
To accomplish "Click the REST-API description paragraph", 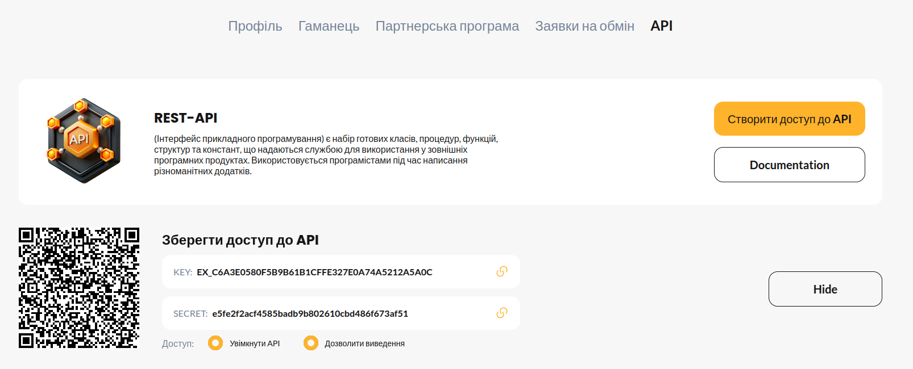I will coord(326,155).
